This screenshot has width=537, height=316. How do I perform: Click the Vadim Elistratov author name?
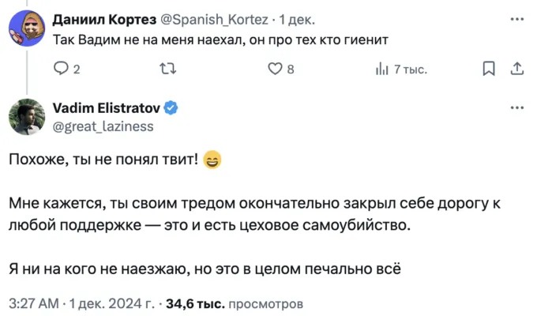click(x=106, y=108)
